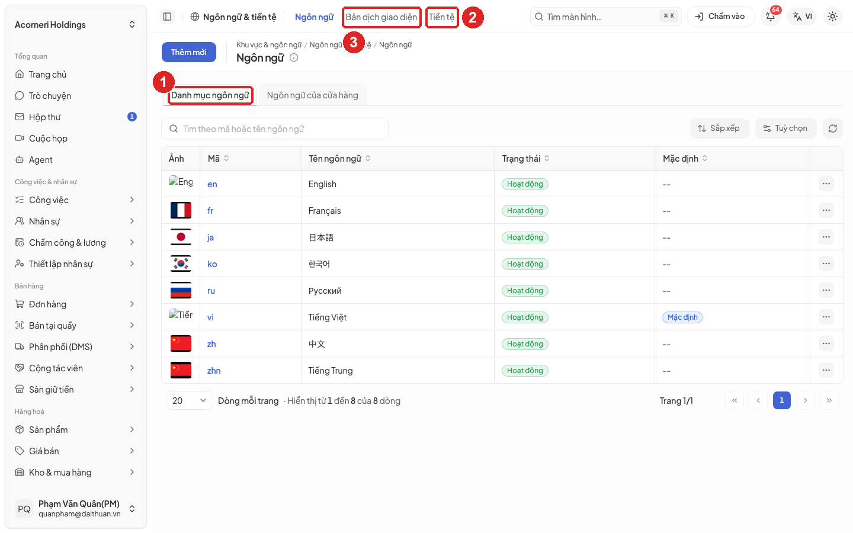Expand the Sản phẩm menu
The image size is (853, 533).
tap(76, 430)
